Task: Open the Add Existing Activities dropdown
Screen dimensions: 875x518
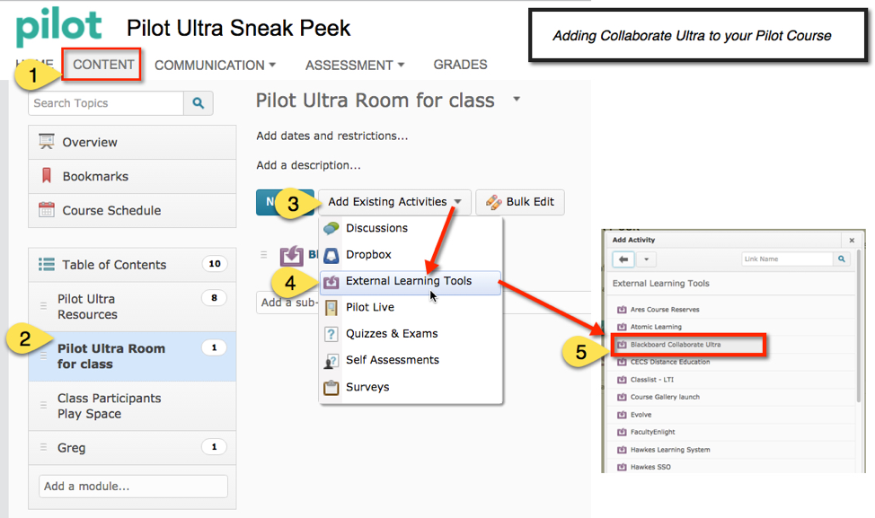Action: [394, 202]
